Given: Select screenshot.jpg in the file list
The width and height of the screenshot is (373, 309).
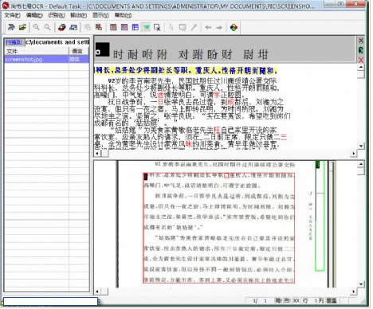Looking at the screenshot, I should point(47,59).
